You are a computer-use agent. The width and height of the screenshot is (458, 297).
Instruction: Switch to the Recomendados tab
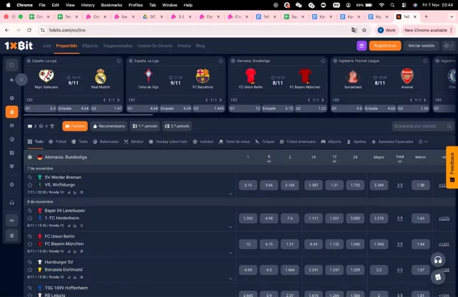click(109, 126)
